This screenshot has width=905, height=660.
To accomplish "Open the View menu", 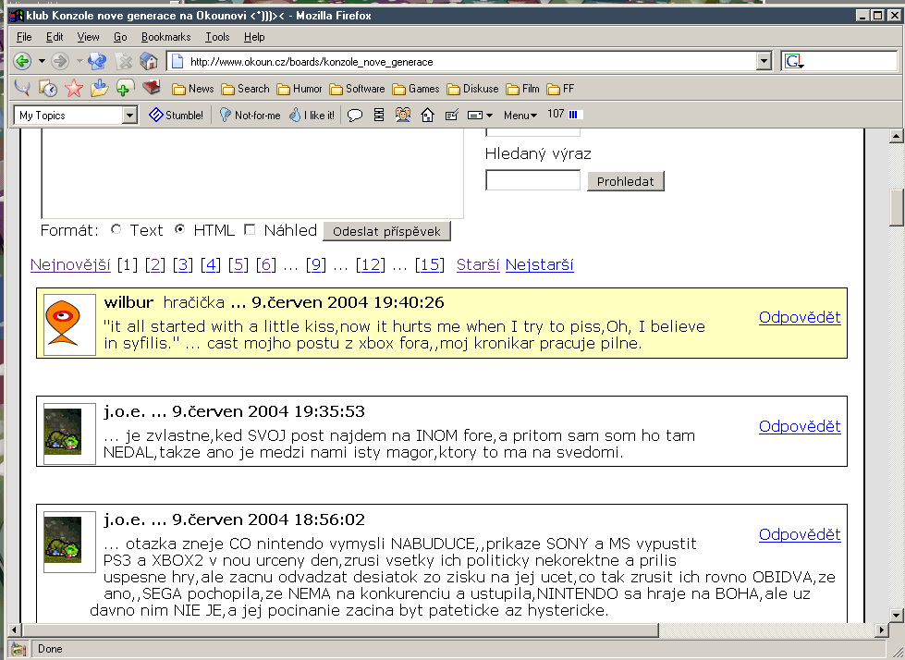I will click(x=89, y=37).
